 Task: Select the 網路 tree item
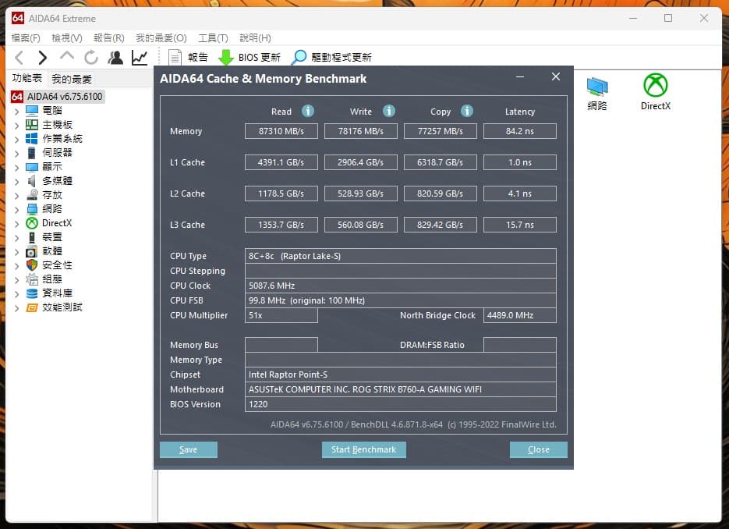(x=51, y=208)
